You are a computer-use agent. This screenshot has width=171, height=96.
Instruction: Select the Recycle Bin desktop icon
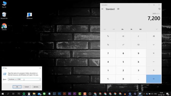pos(4,15)
